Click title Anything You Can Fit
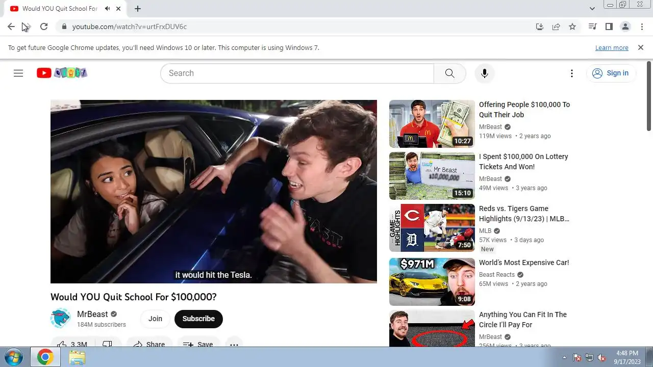 tap(523, 320)
